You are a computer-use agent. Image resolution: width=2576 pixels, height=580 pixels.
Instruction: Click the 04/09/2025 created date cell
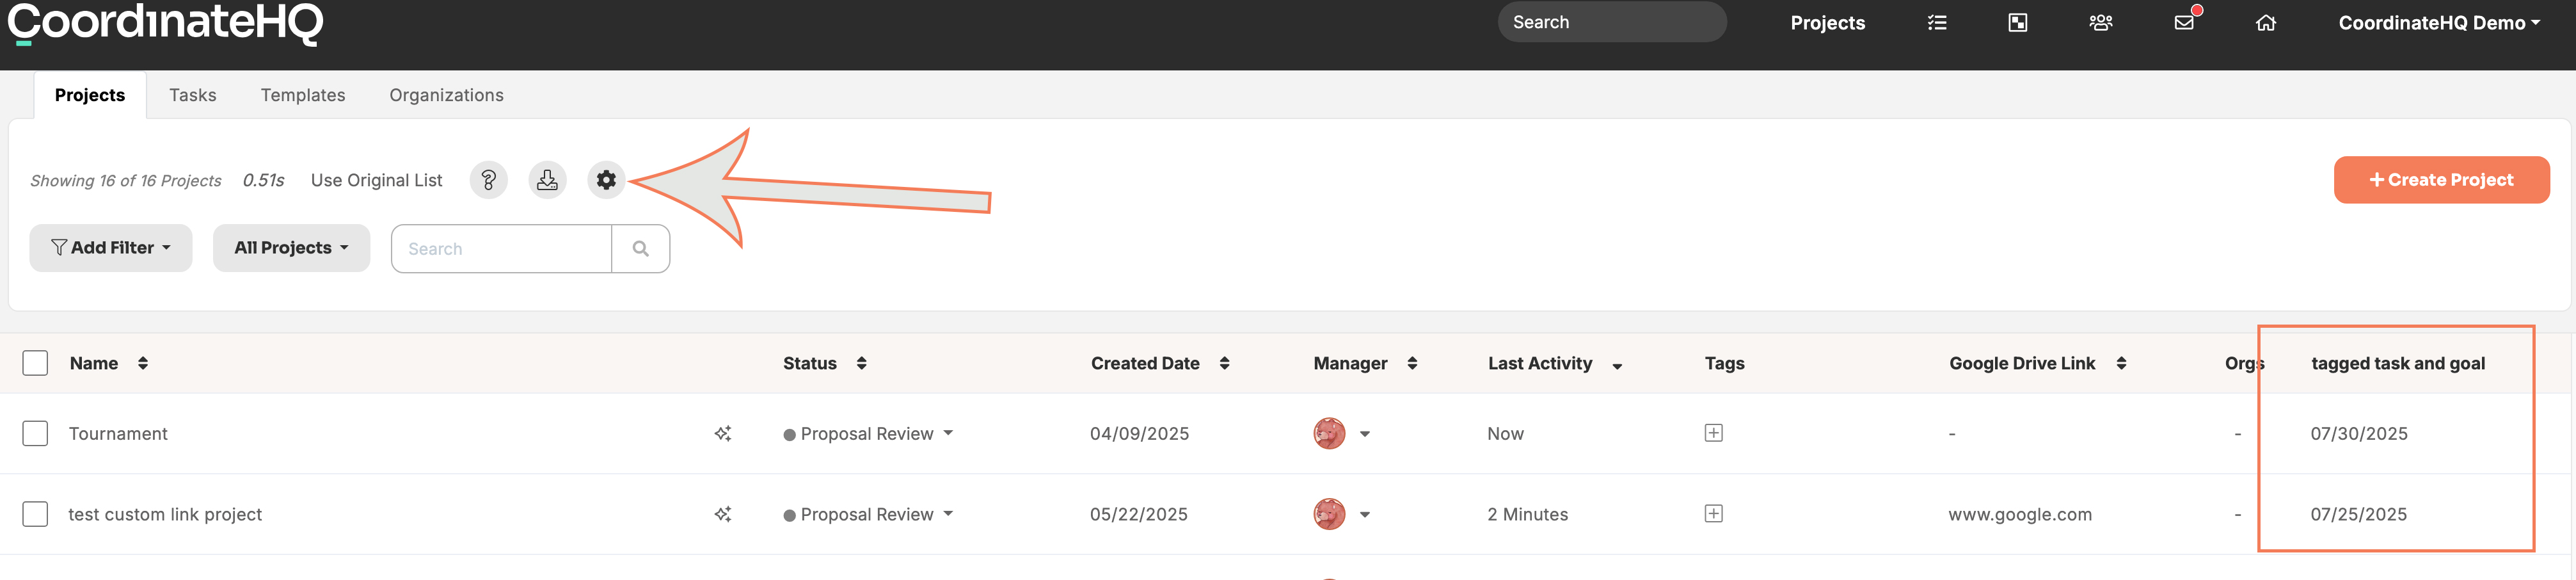click(x=1139, y=433)
